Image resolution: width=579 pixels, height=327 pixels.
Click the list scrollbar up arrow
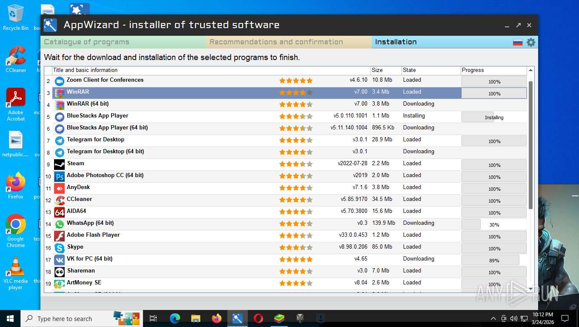click(x=530, y=70)
